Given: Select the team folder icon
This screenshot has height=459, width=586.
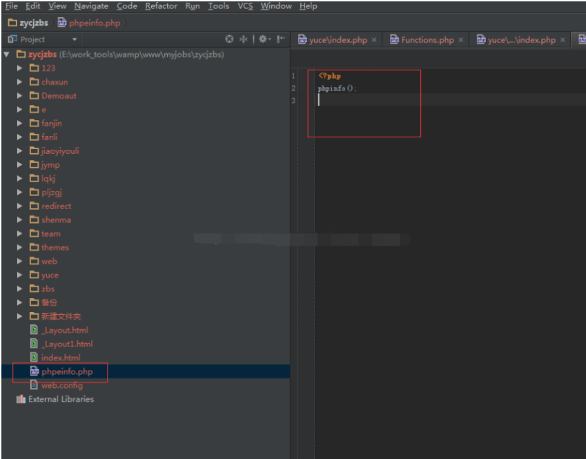Looking at the screenshot, I should [x=35, y=233].
